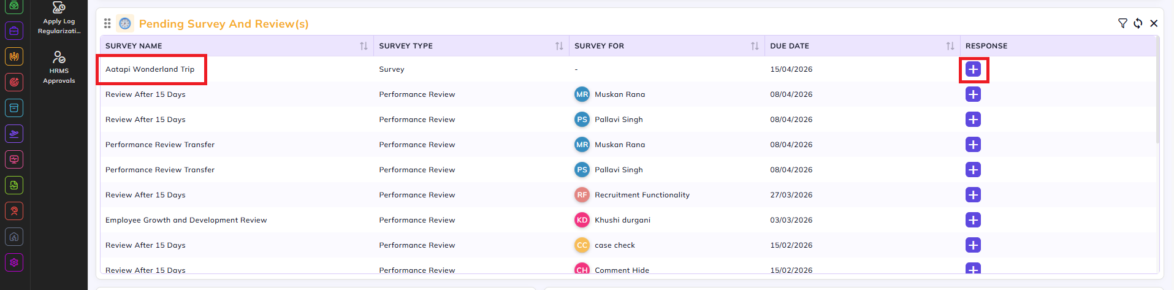Open the pink settings gear sidebar icon
The width and height of the screenshot is (1174, 290).
tap(14, 262)
